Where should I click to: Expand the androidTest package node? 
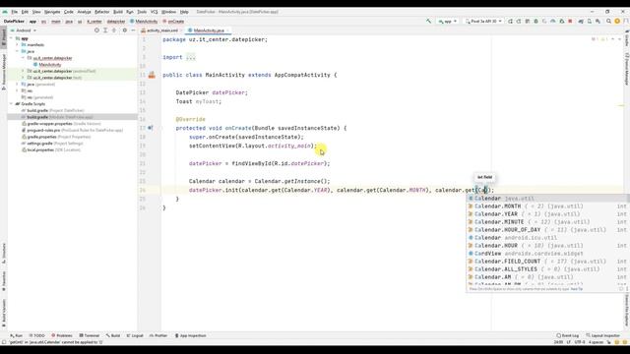[23, 71]
